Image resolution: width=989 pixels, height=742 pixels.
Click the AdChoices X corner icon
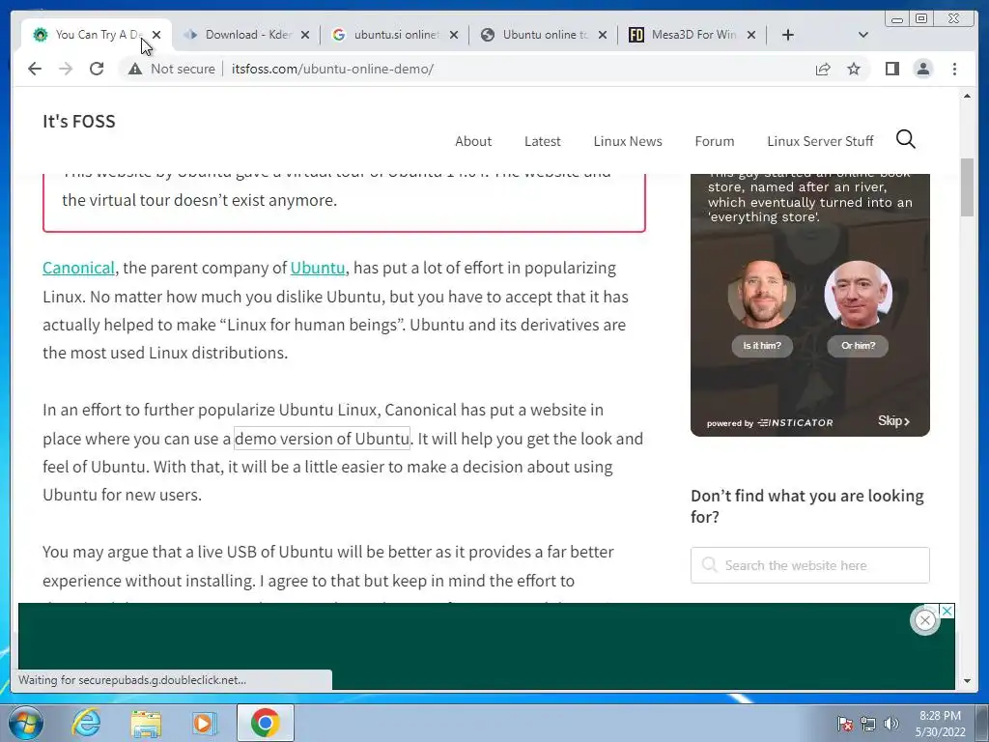coord(947,611)
